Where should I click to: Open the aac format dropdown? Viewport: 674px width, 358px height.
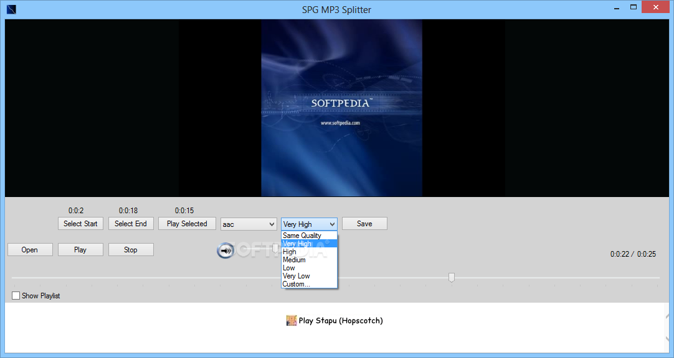[x=249, y=224]
